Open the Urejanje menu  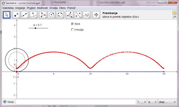pos(20,8)
